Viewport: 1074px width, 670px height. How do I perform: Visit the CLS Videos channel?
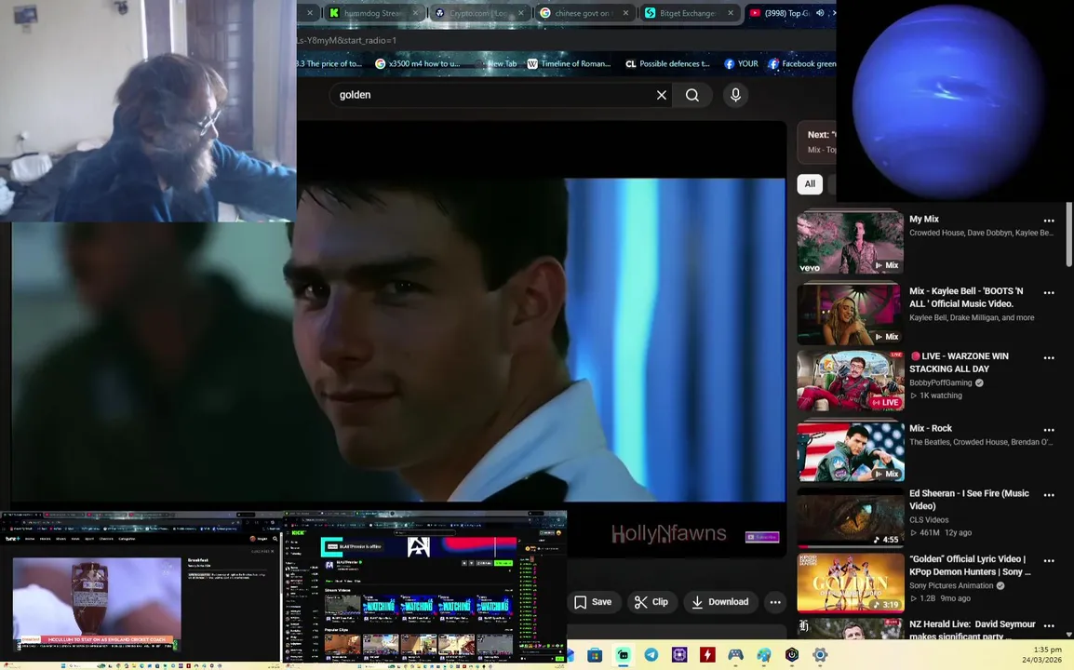point(929,520)
